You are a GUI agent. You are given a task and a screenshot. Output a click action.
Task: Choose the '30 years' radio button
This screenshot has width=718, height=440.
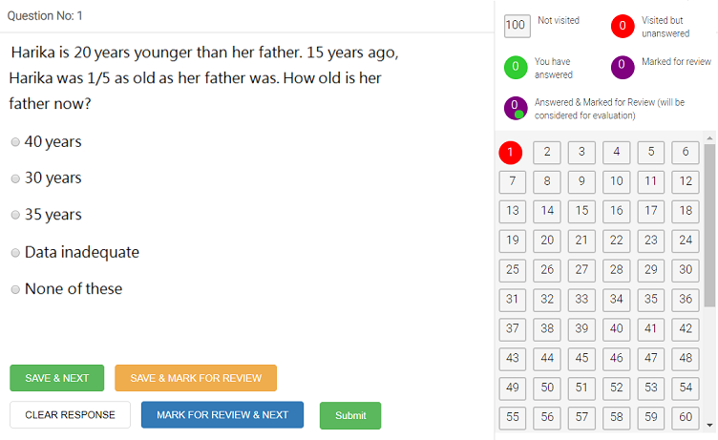click(x=15, y=178)
